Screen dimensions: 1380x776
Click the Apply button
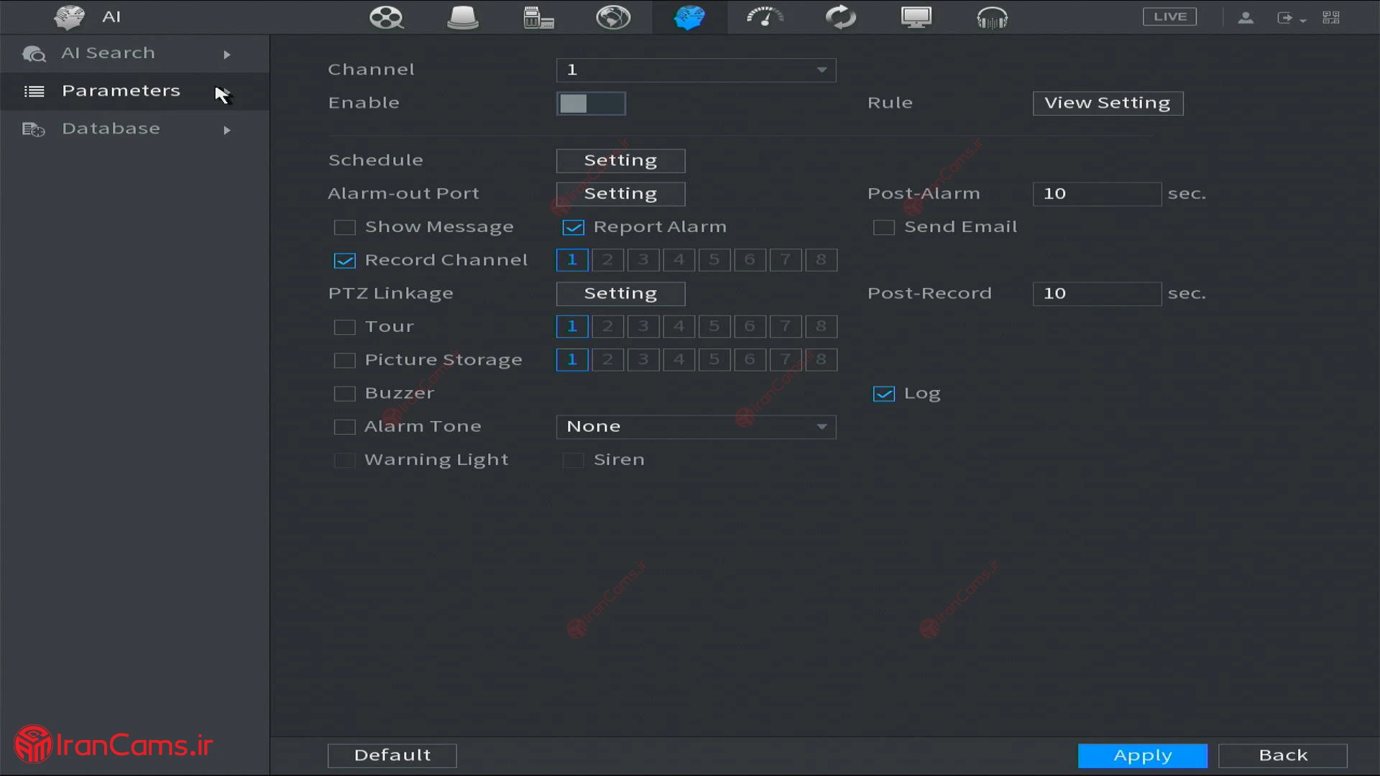[1142, 756]
